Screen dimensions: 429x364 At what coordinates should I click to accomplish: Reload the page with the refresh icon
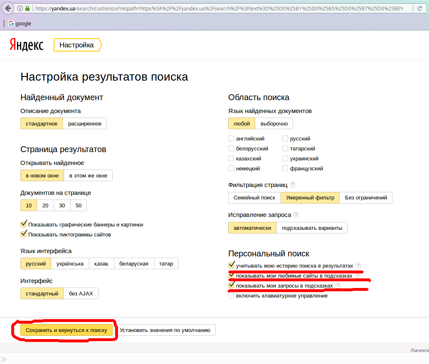point(419,8)
